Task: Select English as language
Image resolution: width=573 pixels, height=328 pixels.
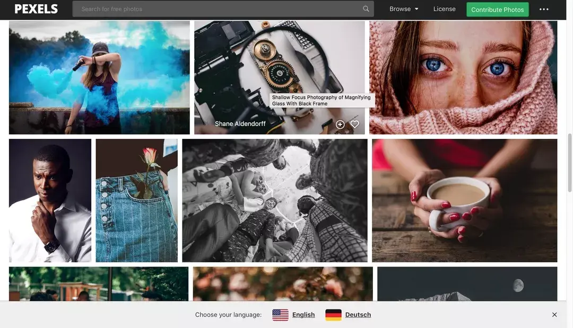Action: [303, 315]
